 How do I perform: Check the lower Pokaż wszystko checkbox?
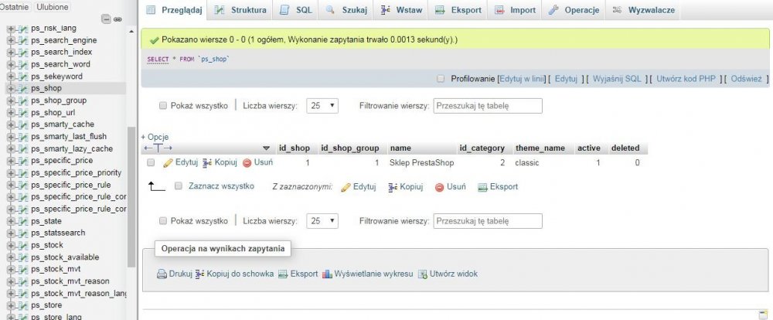[x=162, y=221]
